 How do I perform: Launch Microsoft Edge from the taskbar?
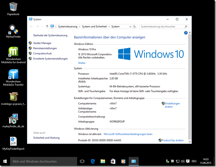[93, 161]
